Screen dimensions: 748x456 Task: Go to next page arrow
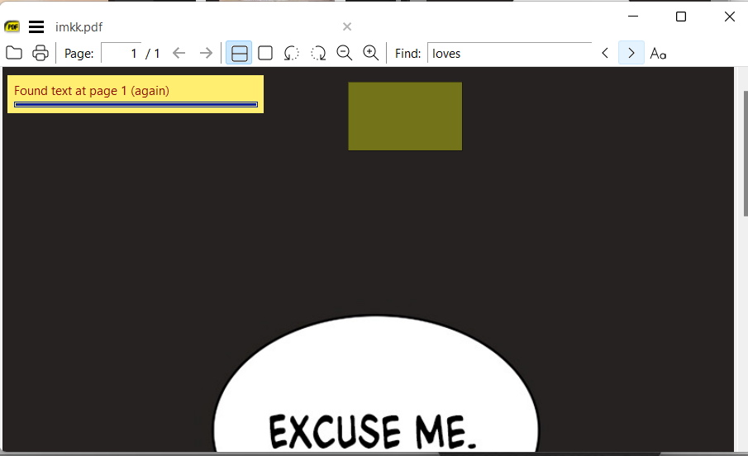[x=206, y=53]
